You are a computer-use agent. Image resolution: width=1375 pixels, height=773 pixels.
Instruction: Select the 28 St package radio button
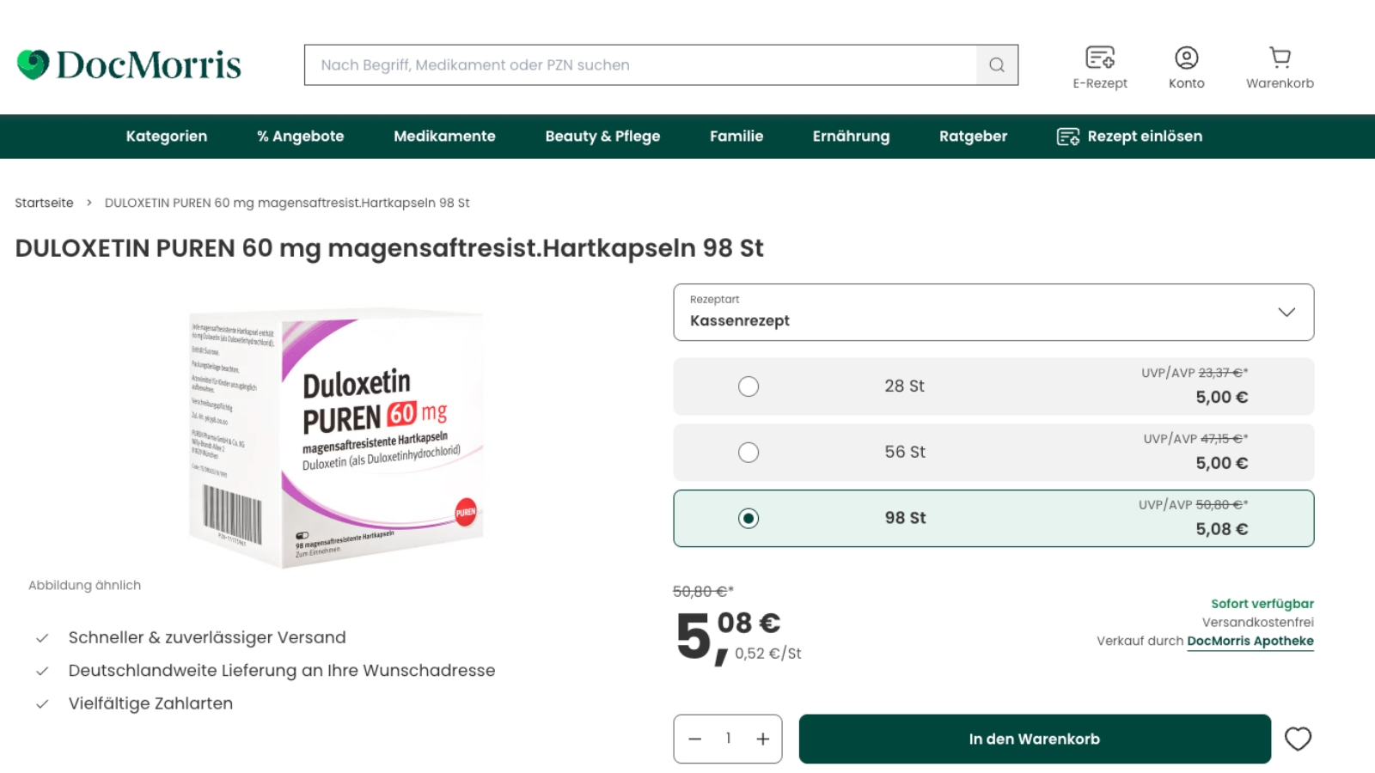tap(749, 386)
